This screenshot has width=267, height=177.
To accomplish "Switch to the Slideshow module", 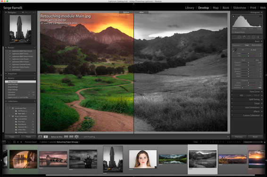I will pos(240,8).
